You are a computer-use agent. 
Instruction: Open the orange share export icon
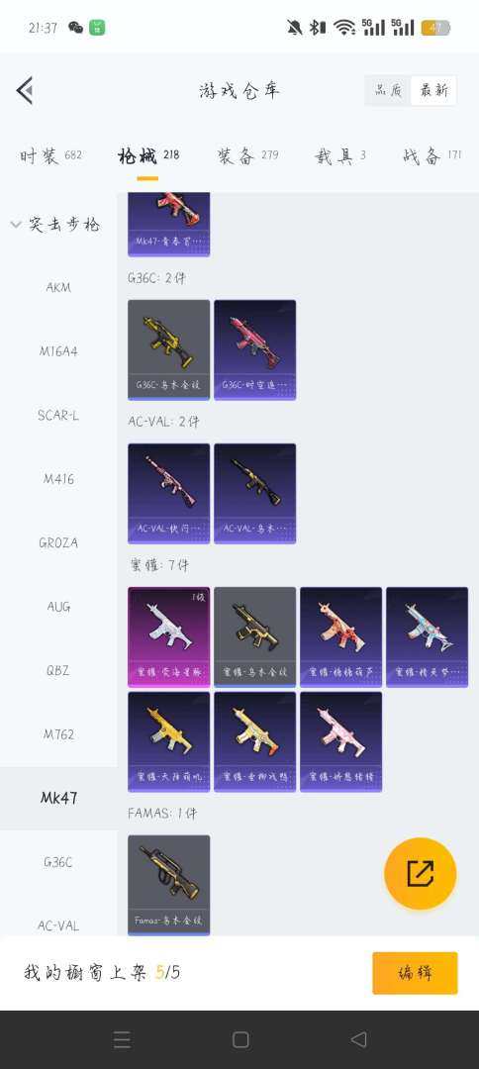coord(420,873)
